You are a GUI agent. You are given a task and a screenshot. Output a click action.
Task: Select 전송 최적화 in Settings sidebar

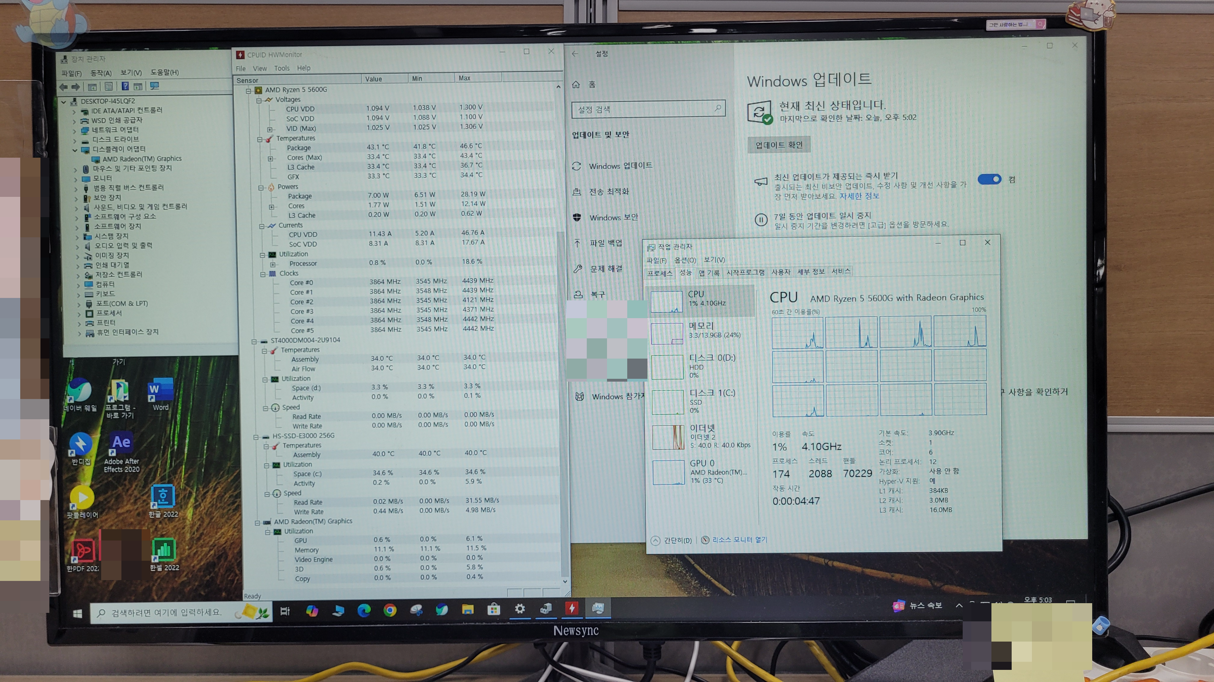(x=609, y=192)
